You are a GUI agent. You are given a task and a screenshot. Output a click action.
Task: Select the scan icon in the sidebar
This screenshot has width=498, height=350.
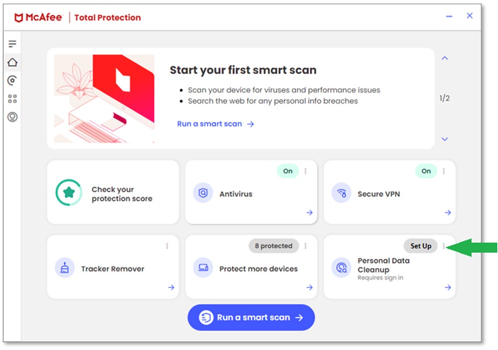coord(12,80)
